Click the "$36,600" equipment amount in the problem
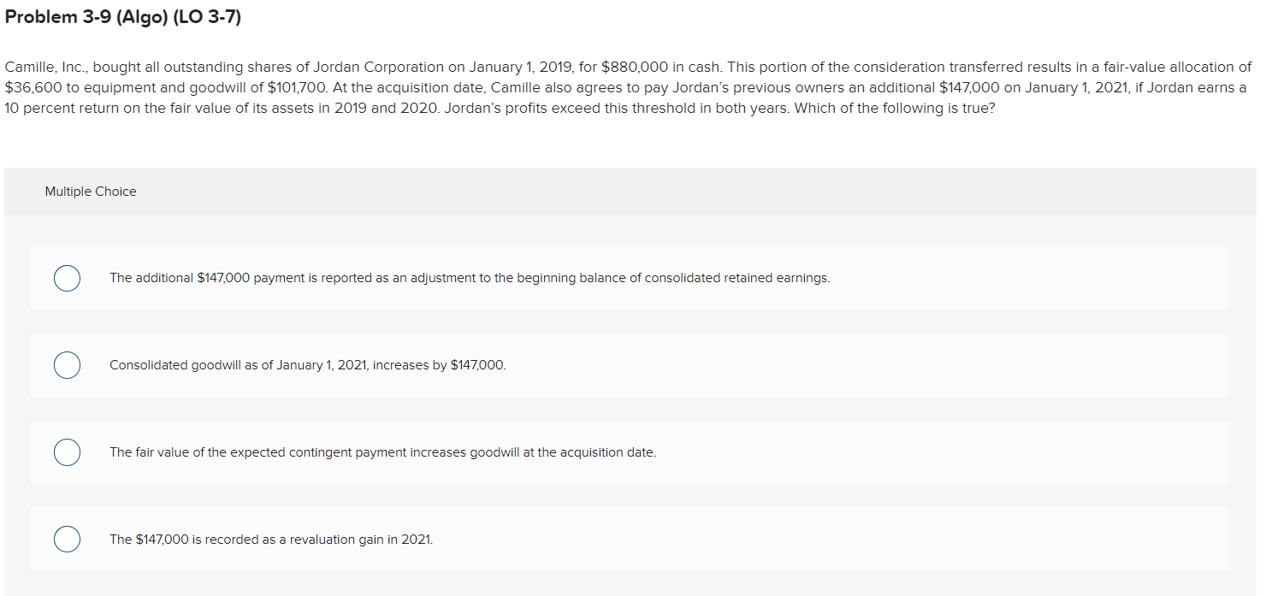This screenshot has width=1266, height=596. (x=33, y=88)
